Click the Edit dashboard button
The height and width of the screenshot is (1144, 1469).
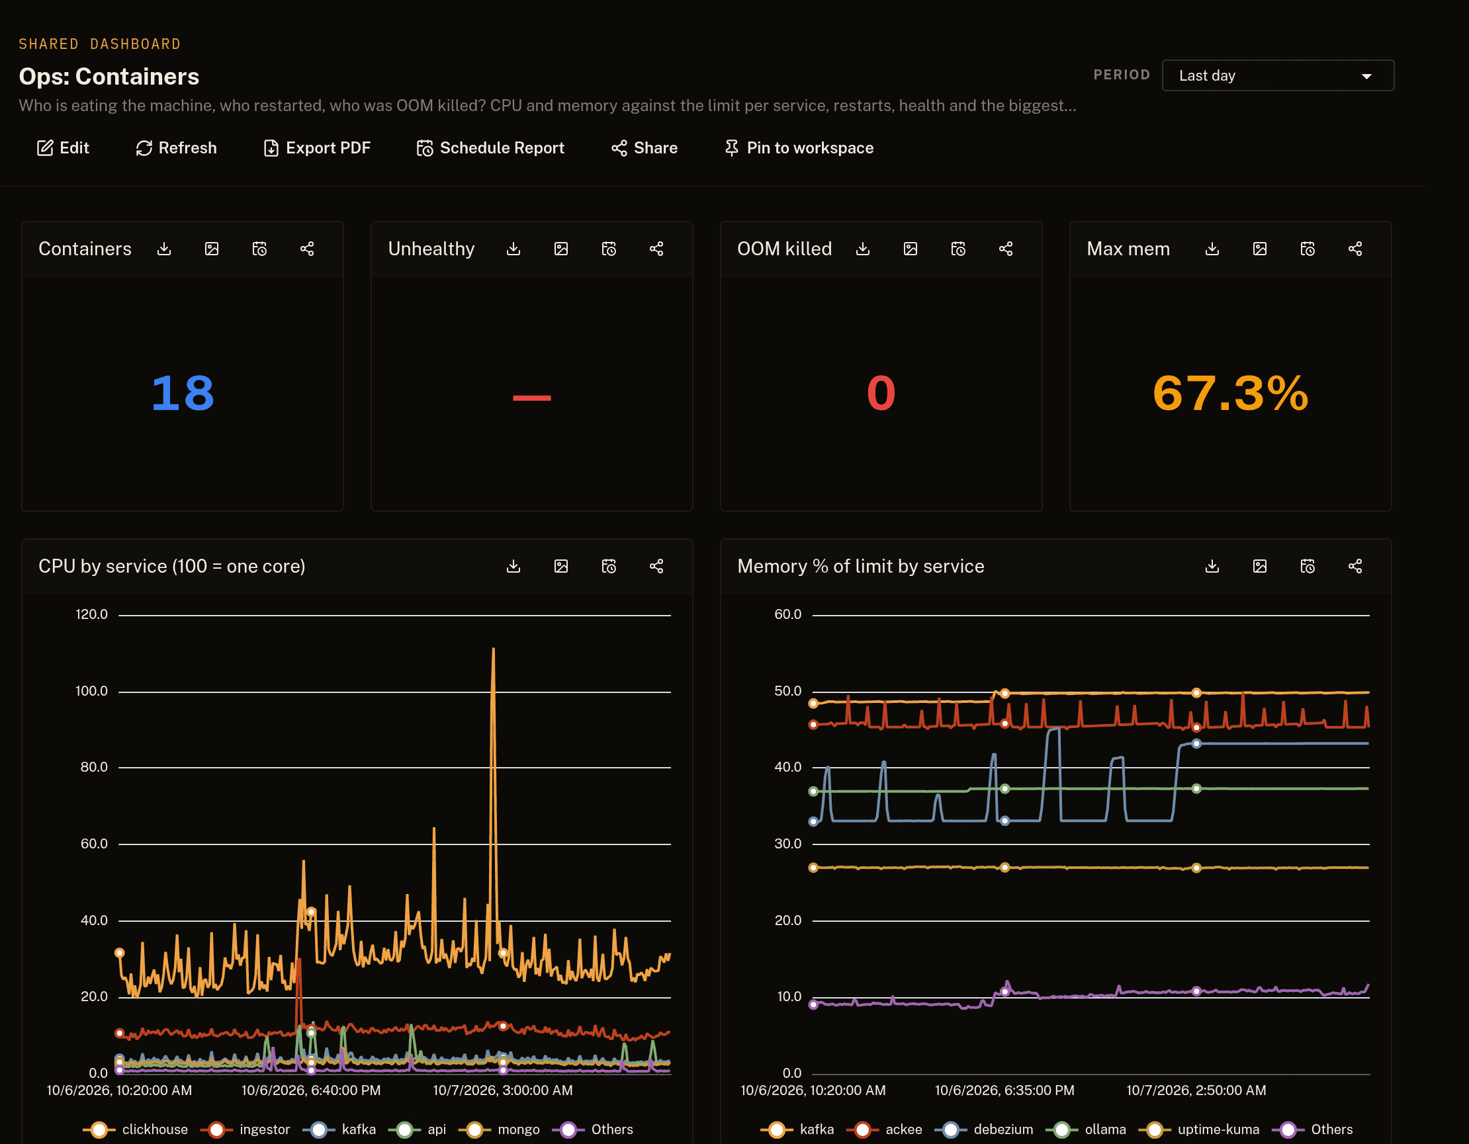63,148
